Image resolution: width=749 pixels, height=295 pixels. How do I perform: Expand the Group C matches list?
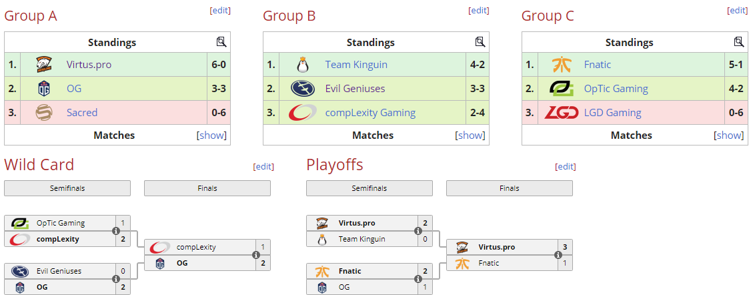(x=729, y=135)
